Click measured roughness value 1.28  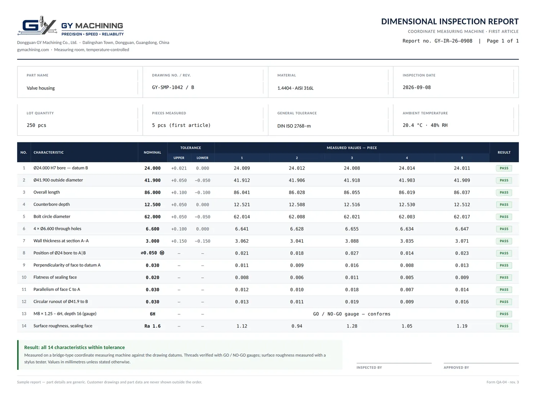(352, 326)
